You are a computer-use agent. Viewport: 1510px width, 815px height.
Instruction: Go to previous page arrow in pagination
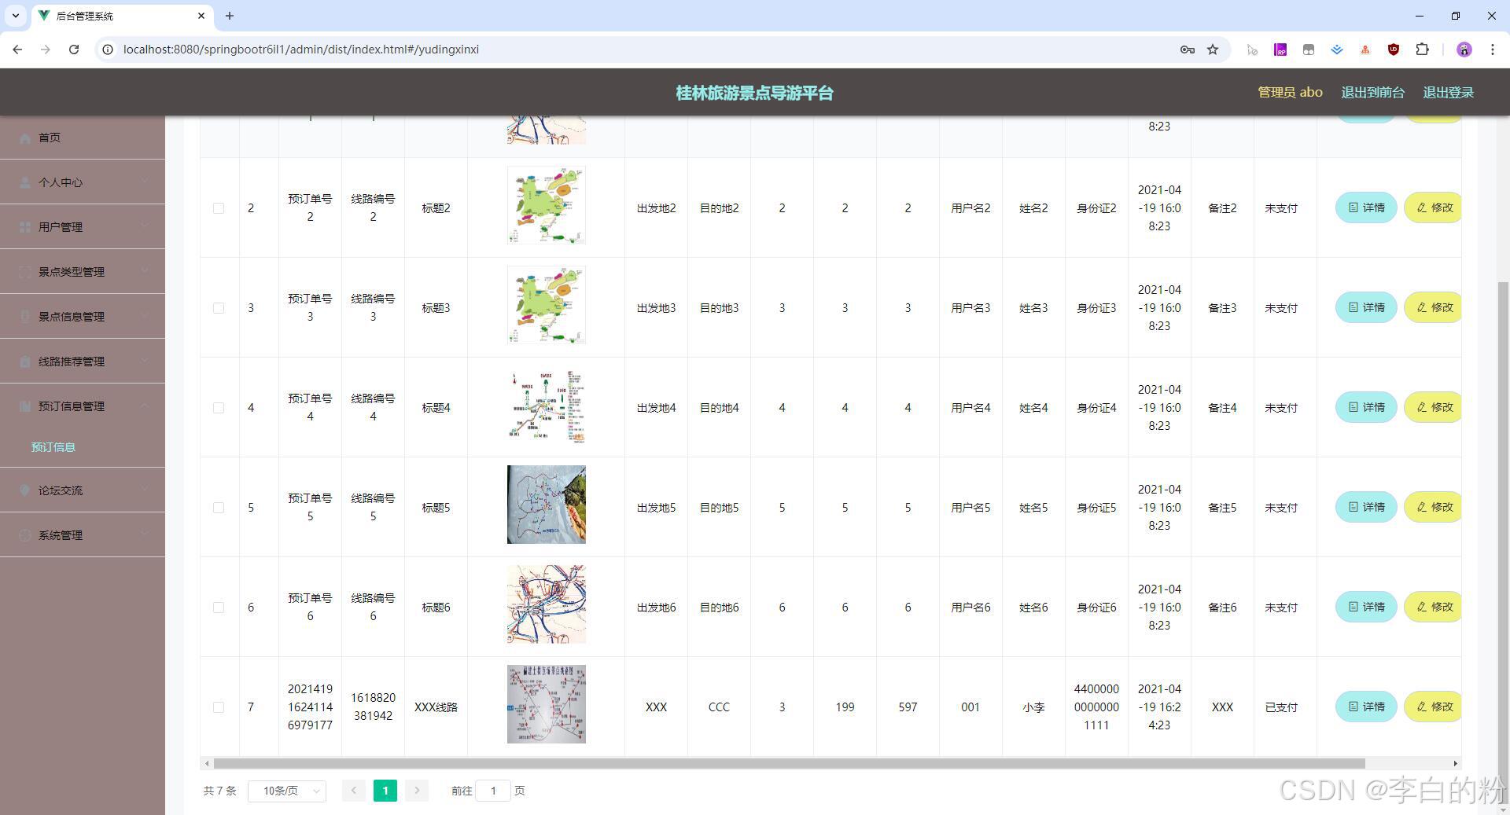pos(354,791)
